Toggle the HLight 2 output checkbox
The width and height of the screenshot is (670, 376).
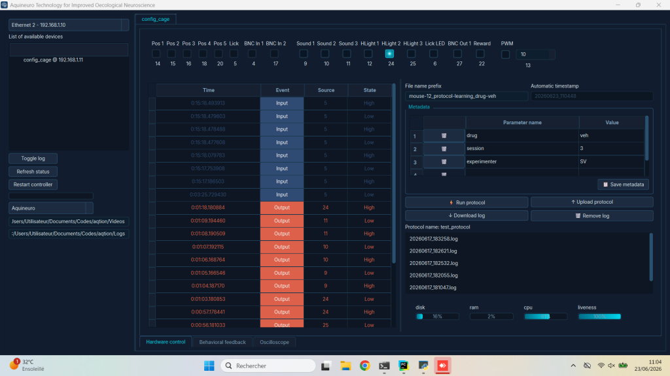[x=389, y=54]
